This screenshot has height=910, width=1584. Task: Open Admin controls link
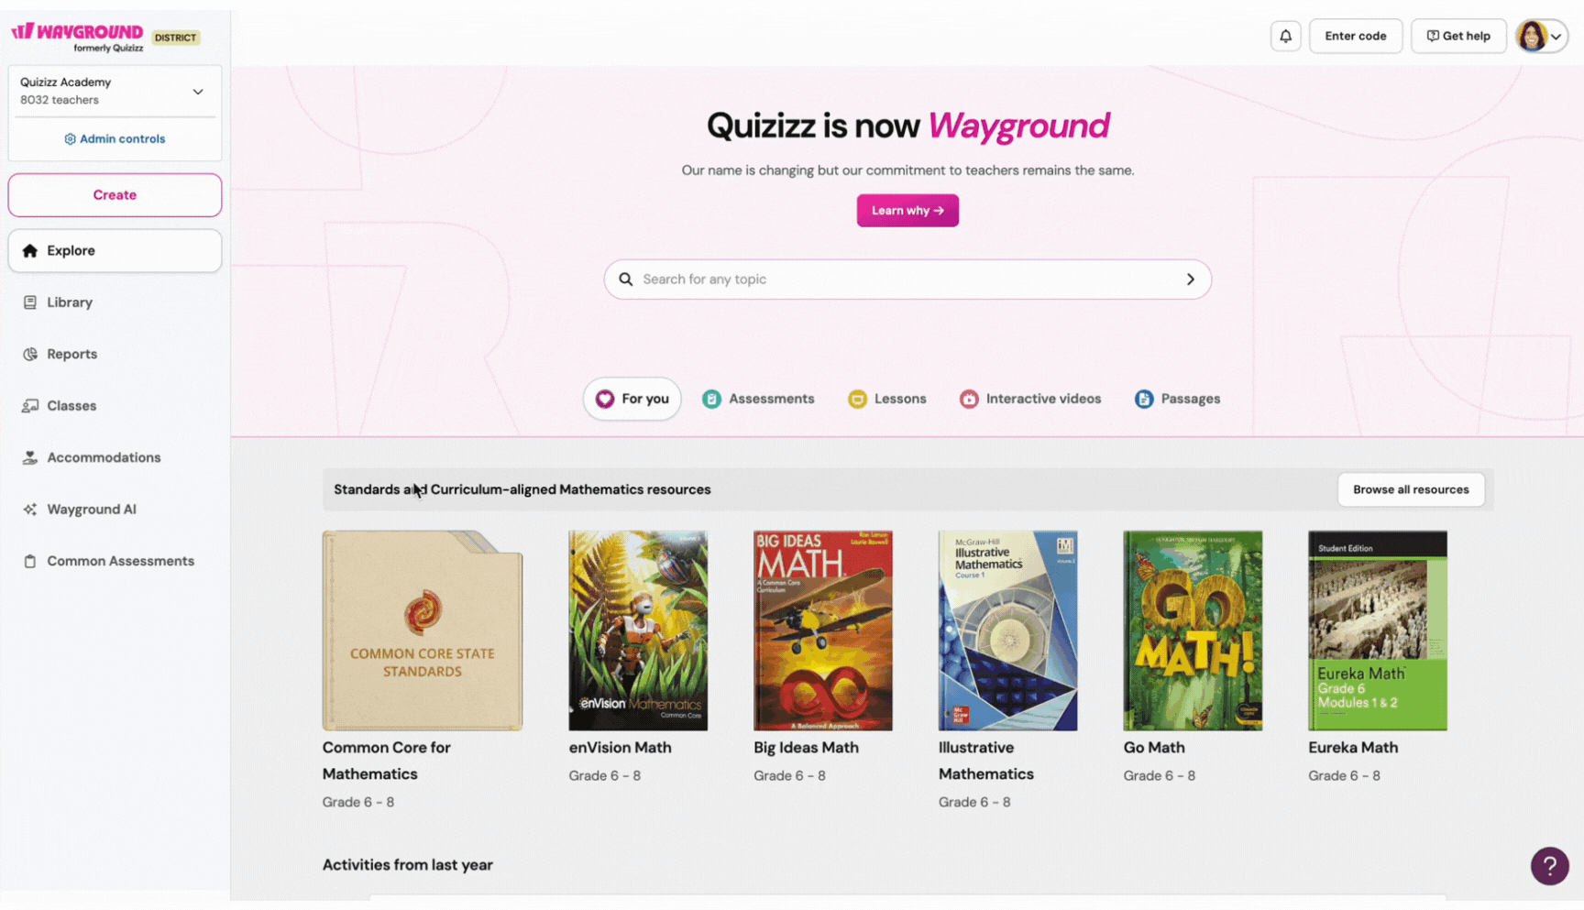point(115,138)
